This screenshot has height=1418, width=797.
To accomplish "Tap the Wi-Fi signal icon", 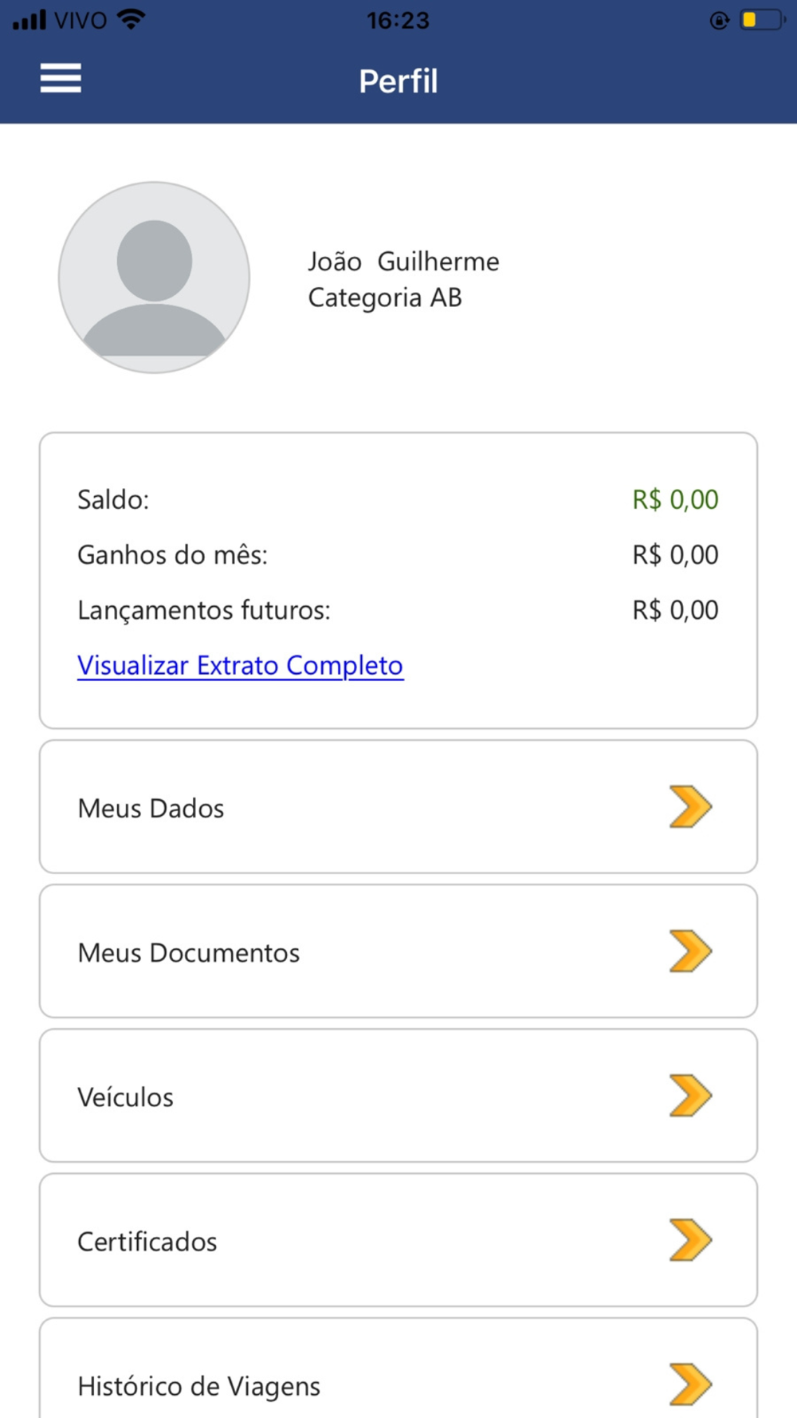I will (131, 19).
